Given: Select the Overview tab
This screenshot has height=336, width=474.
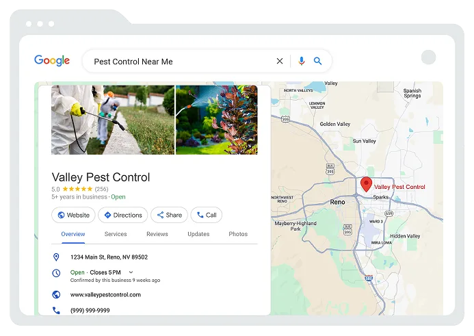Looking at the screenshot, I should click(x=73, y=234).
